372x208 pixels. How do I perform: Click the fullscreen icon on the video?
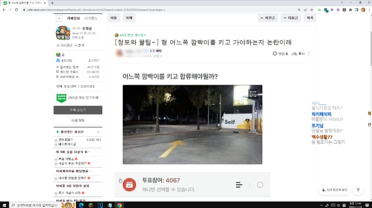pyautogui.click(x=253, y=93)
